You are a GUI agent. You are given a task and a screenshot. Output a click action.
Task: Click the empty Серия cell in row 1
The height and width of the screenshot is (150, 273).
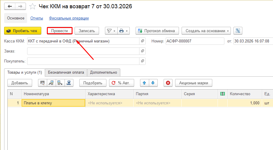pyautogui.click(x=200, y=103)
